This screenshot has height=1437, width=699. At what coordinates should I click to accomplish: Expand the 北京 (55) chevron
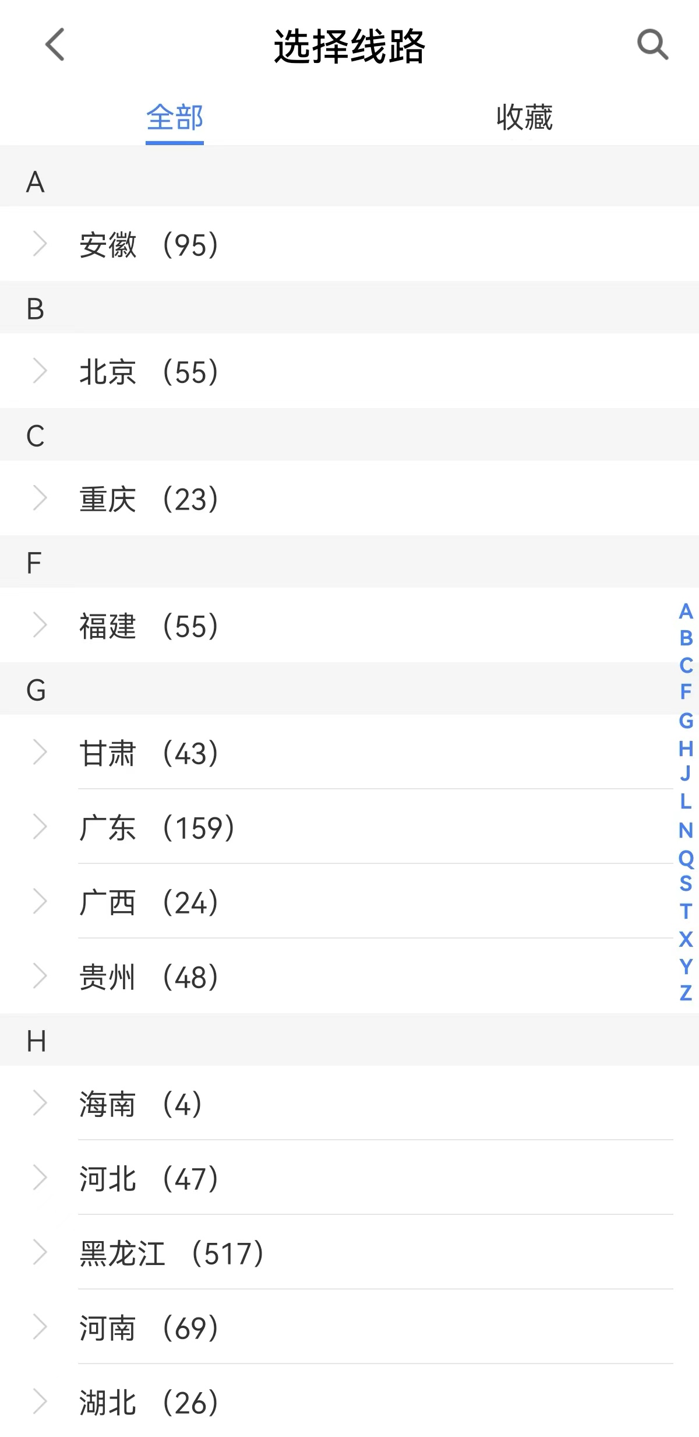tap(40, 371)
